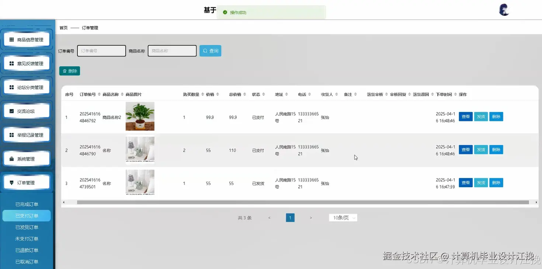The height and width of the screenshot is (269, 542).
Task: Click the trash icon on the 删除 button
Action: pos(65,70)
